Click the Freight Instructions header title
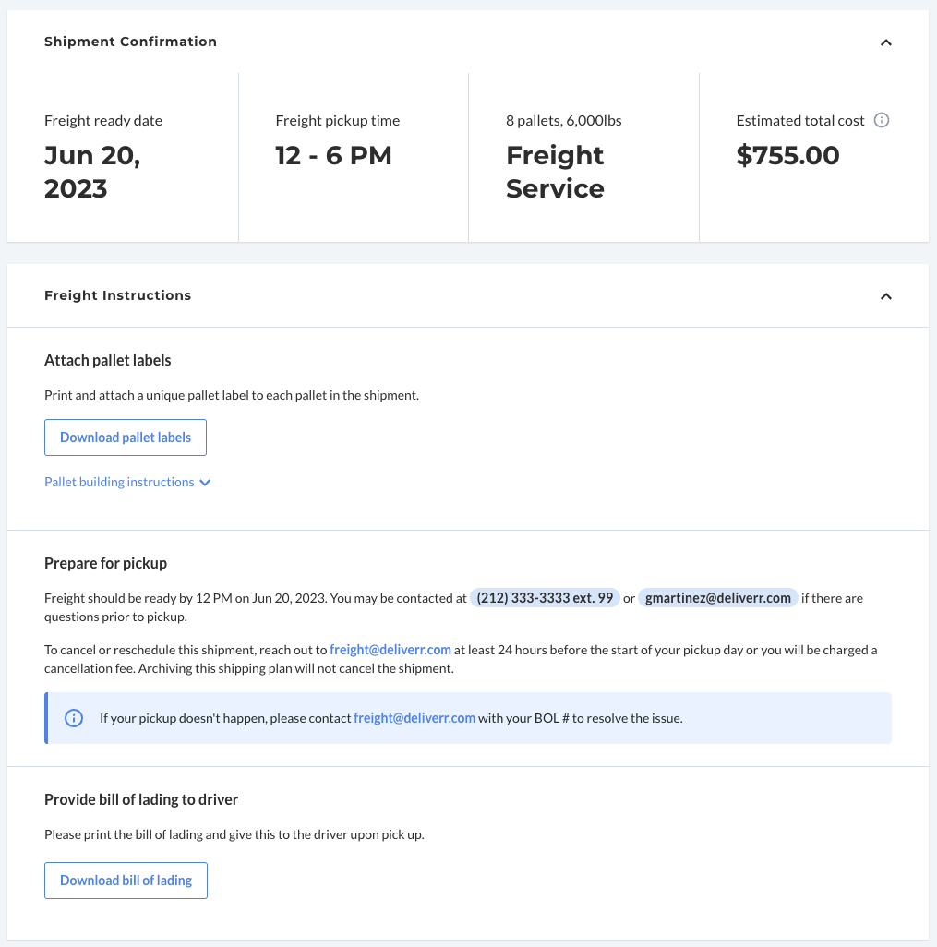This screenshot has width=937, height=947. tap(118, 295)
